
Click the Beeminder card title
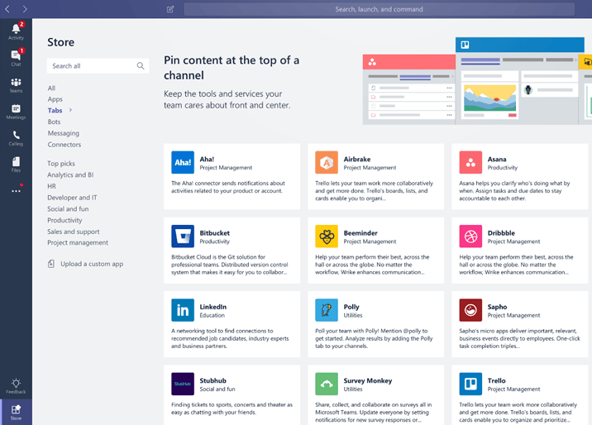click(x=360, y=233)
